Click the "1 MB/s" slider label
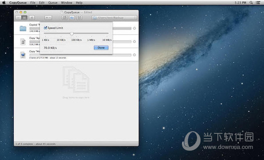Image resolution: width=264 pixels, height=160 pixels. (x=91, y=40)
